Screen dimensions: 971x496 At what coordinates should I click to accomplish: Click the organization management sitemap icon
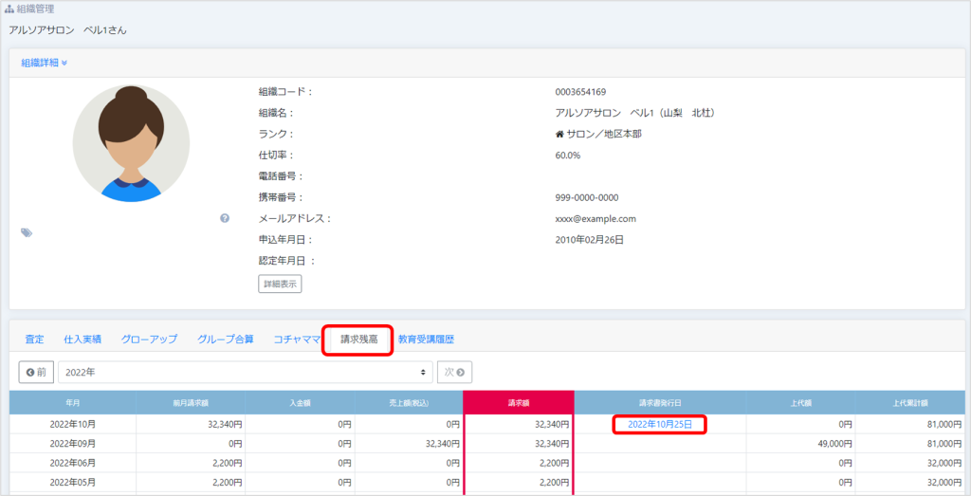click(9, 9)
